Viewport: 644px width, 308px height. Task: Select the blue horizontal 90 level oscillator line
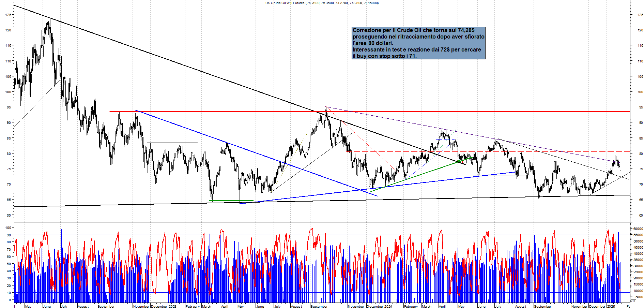coord(322,235)
